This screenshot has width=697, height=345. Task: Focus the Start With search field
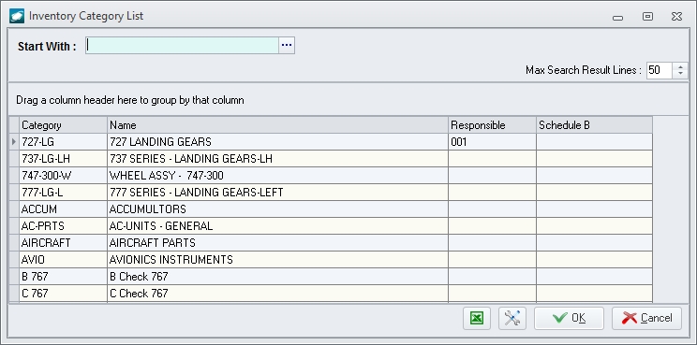(183, 45)
